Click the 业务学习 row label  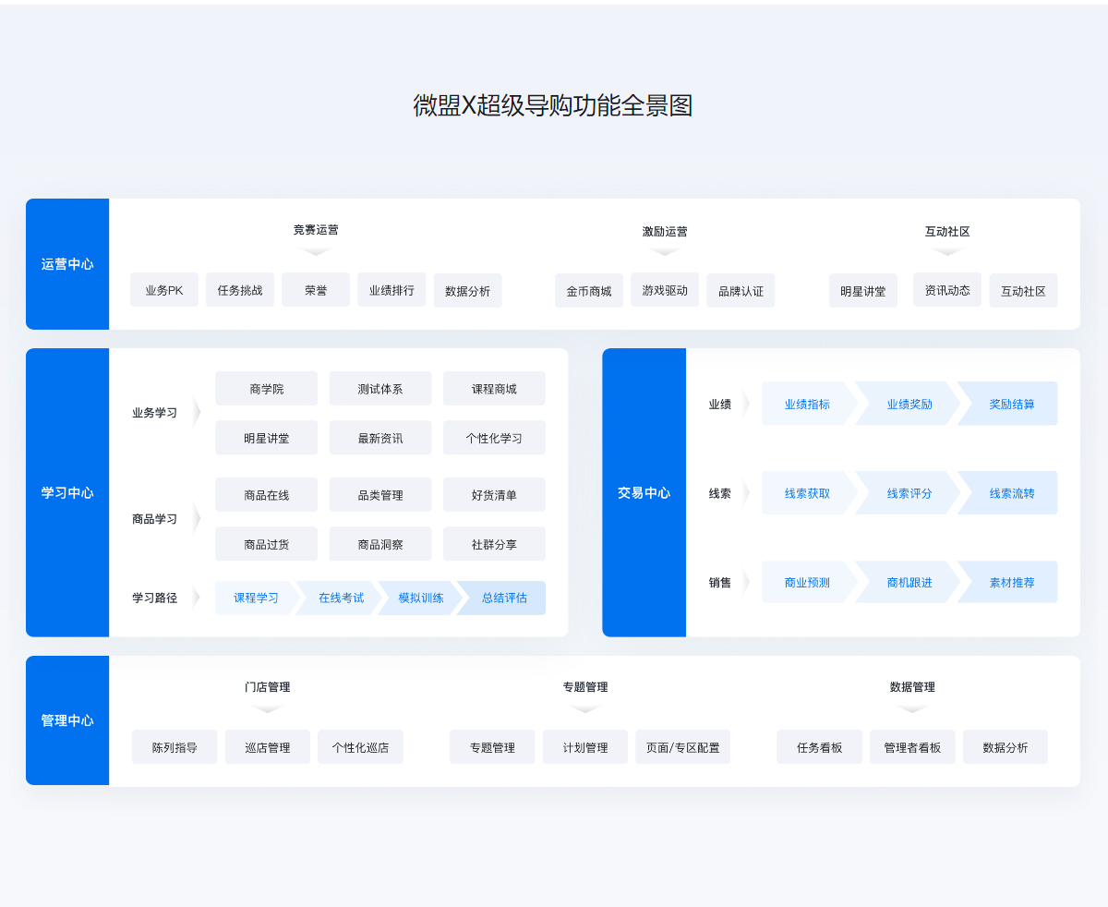154,413
